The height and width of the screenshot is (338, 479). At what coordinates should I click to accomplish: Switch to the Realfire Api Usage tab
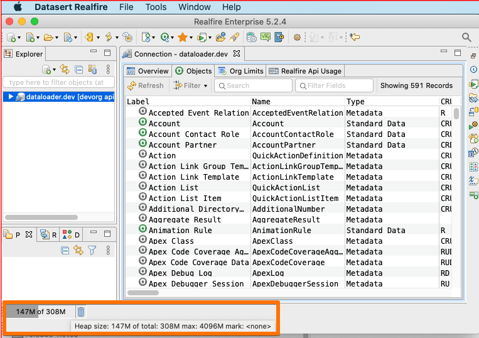point(305,71)
